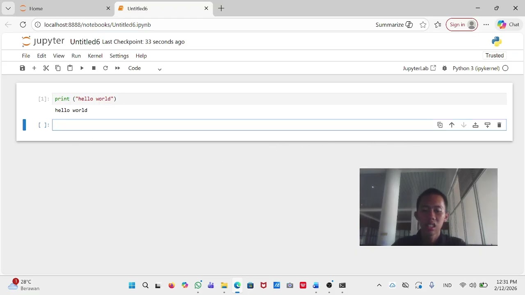The width and height of the screenshot is (525, 295).
Task: Rename notebook title Untitled6
Action: coord(85,42)
